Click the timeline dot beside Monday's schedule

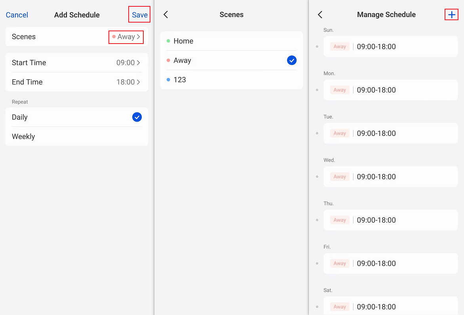(317, 90)
